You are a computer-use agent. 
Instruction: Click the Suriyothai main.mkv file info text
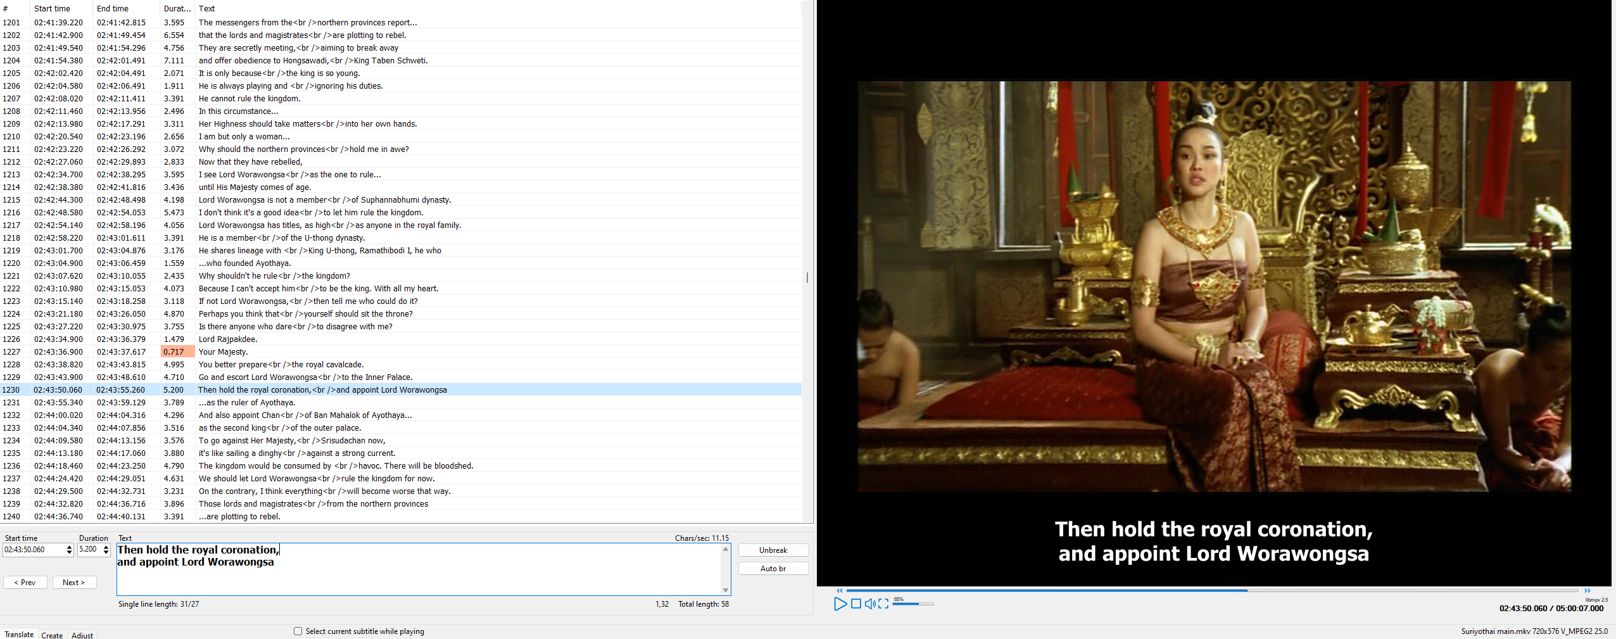[x=1534, y=631]
